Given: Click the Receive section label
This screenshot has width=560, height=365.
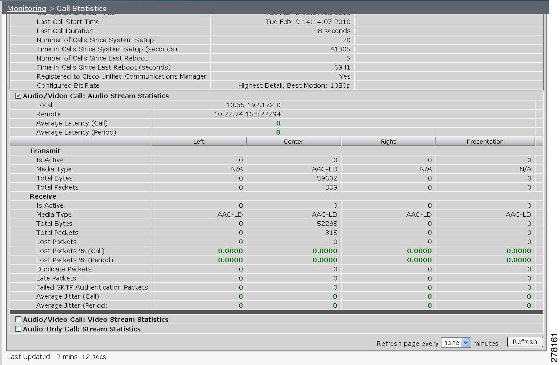Looking at the screenshot, I should click(x=43, y=196).
